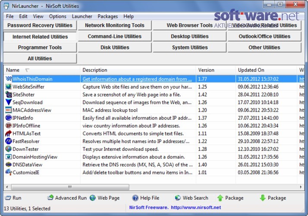Click the WebSiteSniffer globe icon
This screenshot has height=216, width=308.
click(9, 87)
